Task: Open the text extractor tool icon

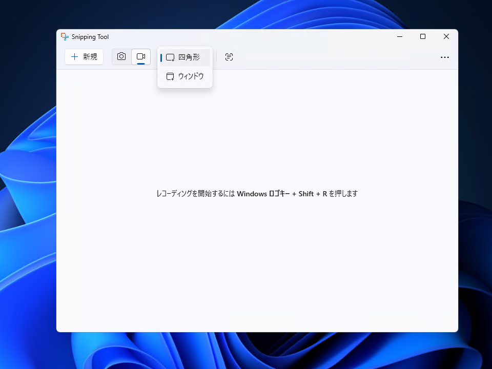Action: (229, 57)
